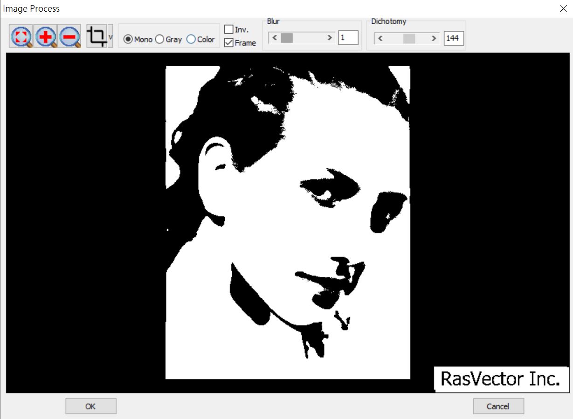Click the Blur slider thumb
573x419 pixels.
286,37
